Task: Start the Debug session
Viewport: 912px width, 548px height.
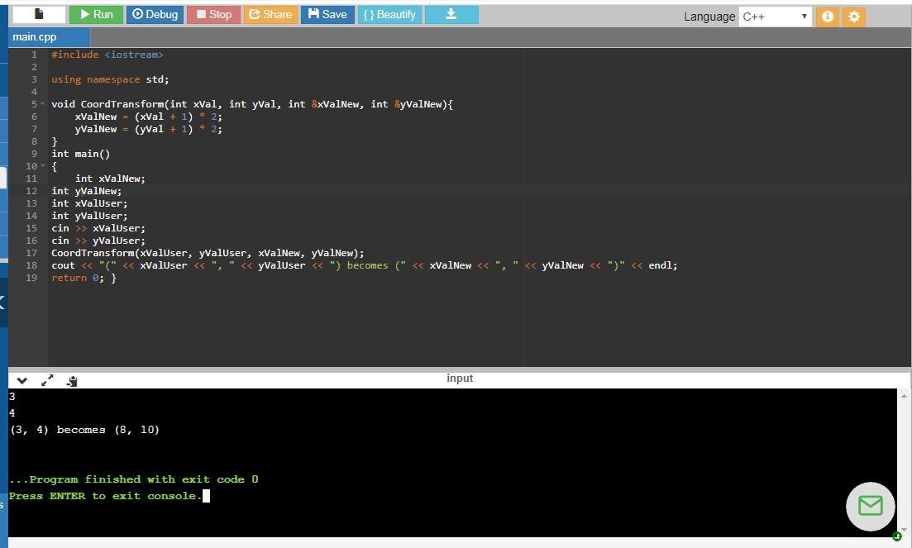Action: (155, 15)
